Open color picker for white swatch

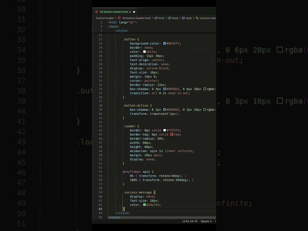point(144,51)
